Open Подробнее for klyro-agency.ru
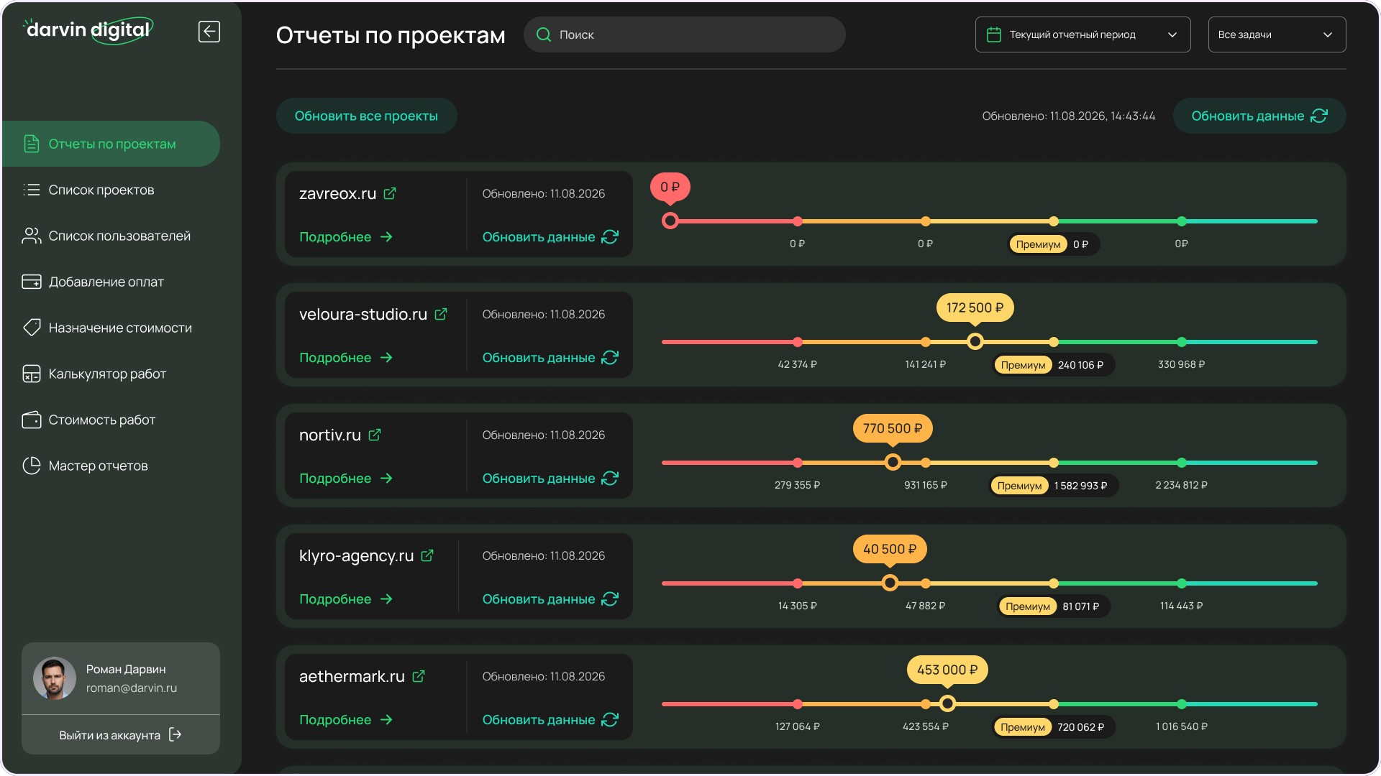1381x776 pixels. click(x=346, y=599)
